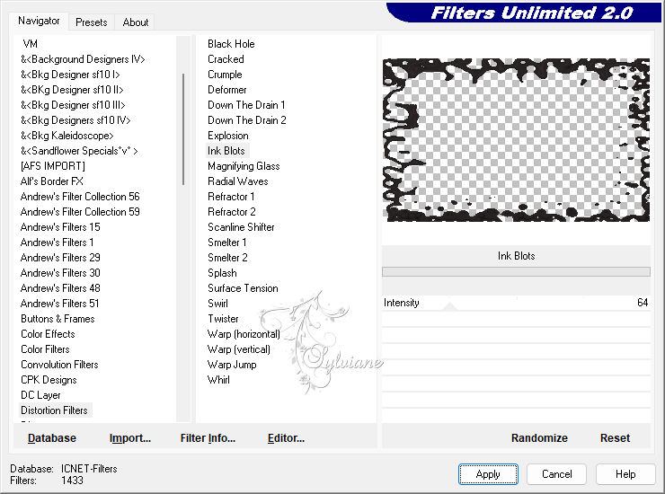
Task: Open the Presets tab
Action: point(91,22)
